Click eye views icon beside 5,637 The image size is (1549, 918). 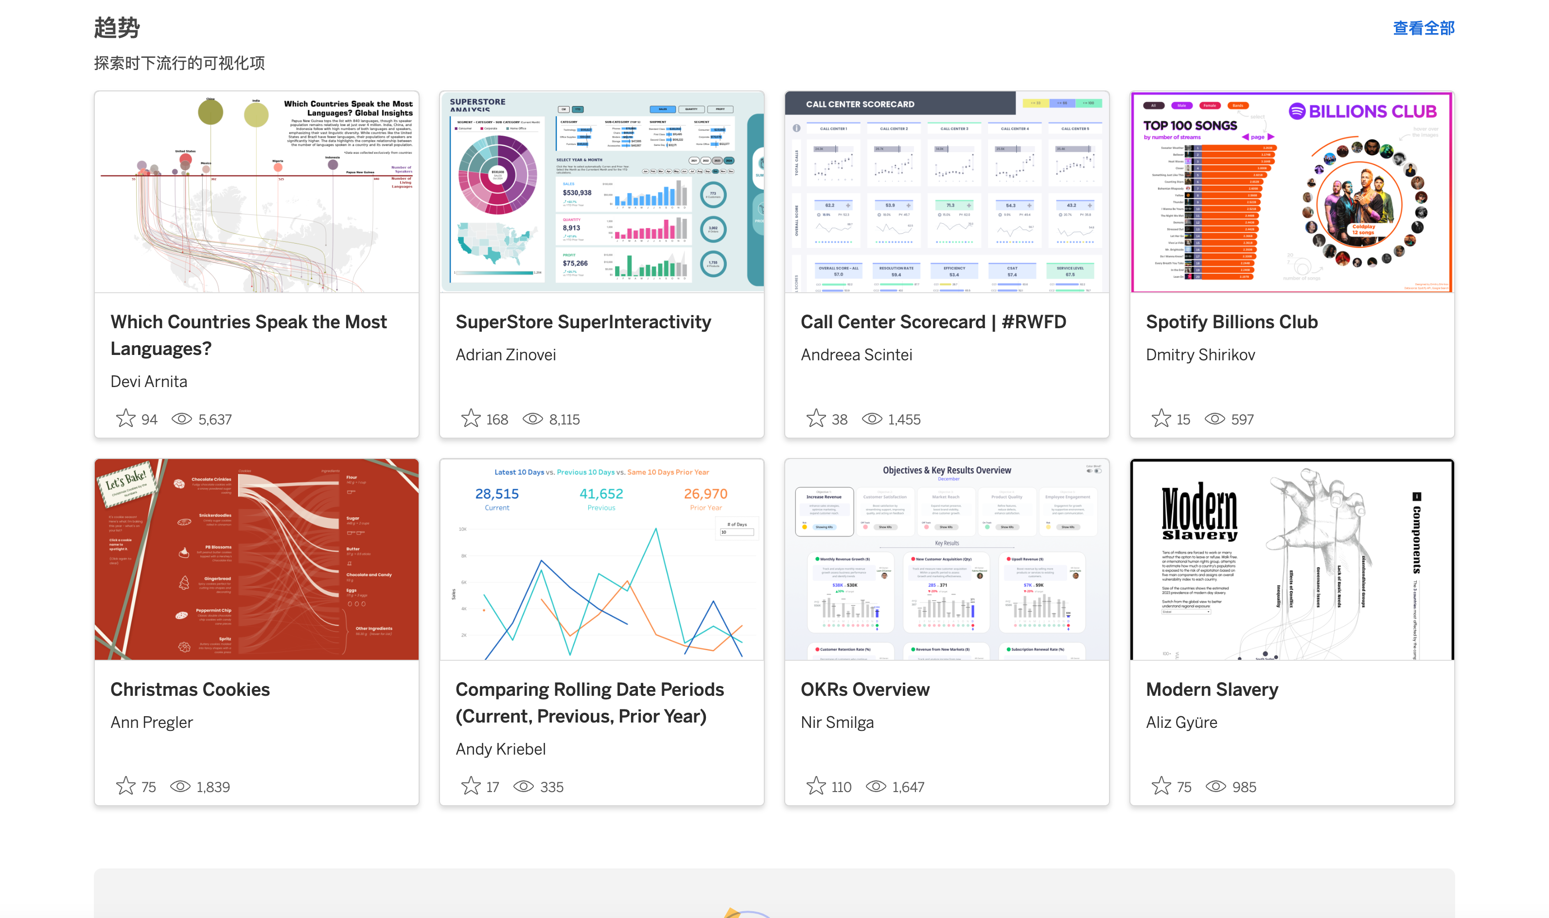(x=182, y=419)
